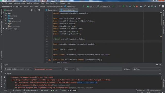165x93 pixels.
Task: Click the class run icon in editor gutter
Action: [x=49, y=60]
